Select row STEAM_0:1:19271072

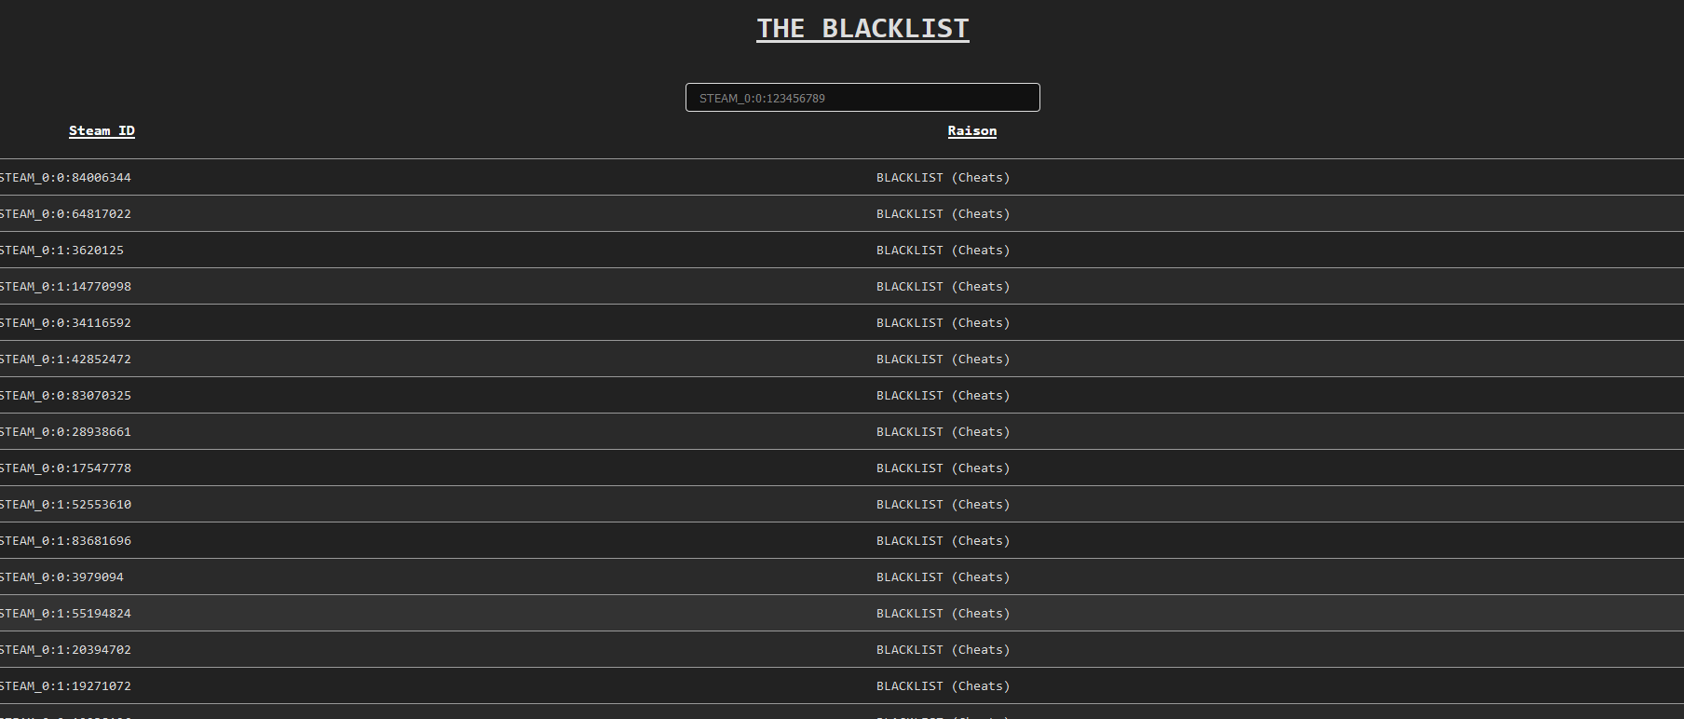click(842, 685)
